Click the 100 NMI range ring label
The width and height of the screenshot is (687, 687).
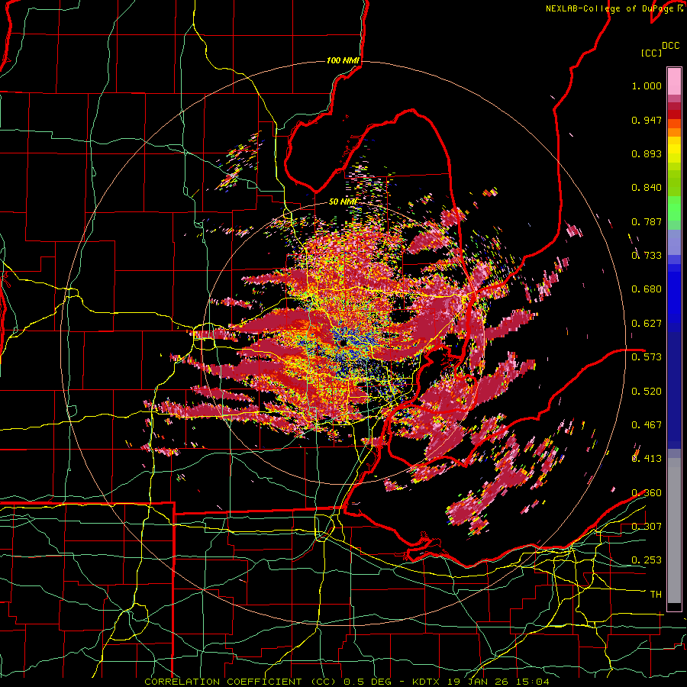tap(343, 60)
